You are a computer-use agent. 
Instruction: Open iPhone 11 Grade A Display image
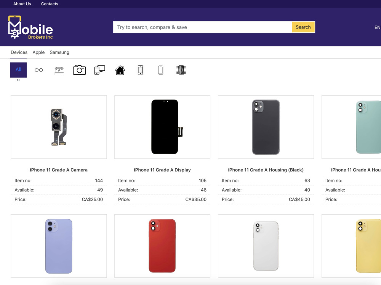pos(162,127)
